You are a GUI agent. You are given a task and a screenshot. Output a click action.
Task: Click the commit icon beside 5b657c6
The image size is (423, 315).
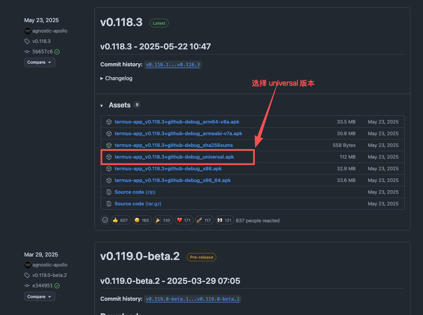[x=27, y=52]
